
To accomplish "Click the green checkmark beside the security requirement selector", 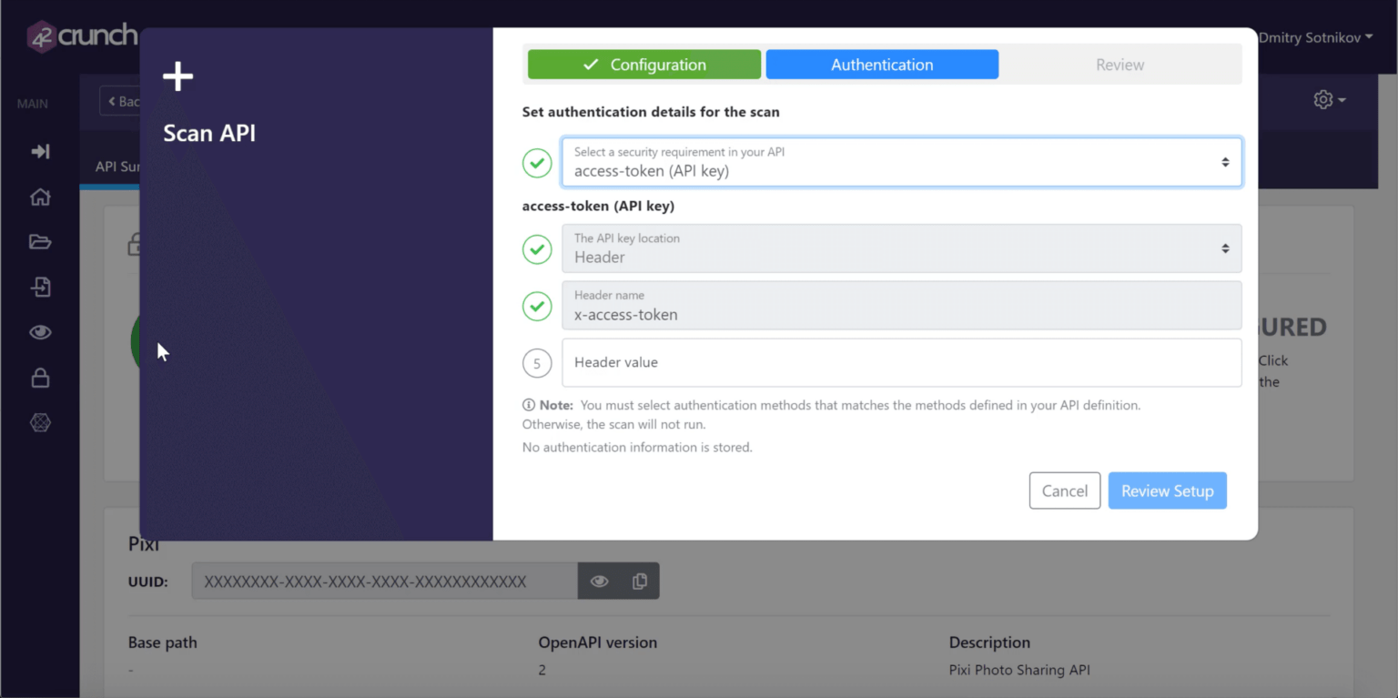I will point(537,162).
